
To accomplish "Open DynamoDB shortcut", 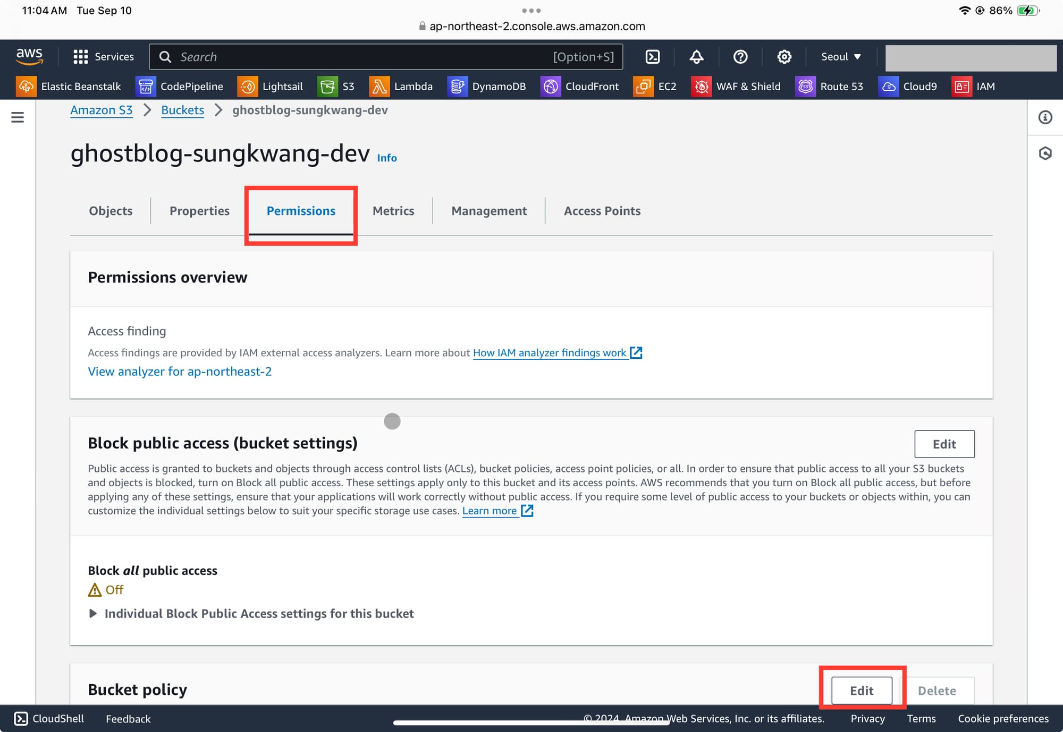I will (486, 87).
